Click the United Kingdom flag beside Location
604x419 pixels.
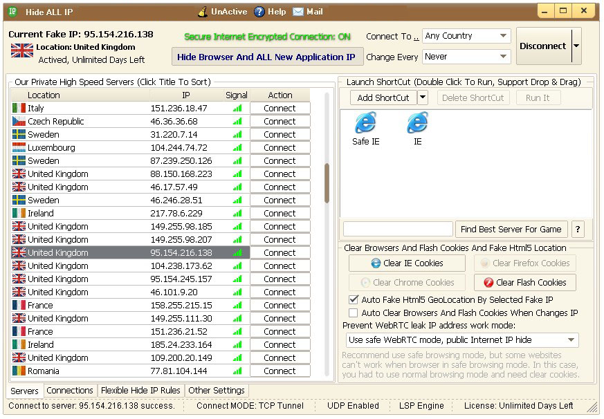click(22, 50)
